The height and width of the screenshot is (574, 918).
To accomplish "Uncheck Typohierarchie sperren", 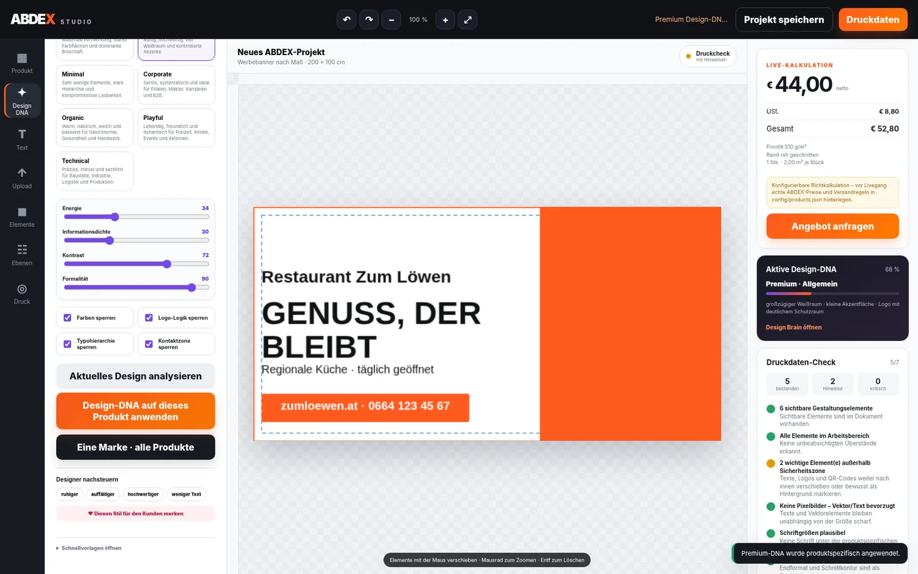I will pyautogui.click(x=68, y=344).
